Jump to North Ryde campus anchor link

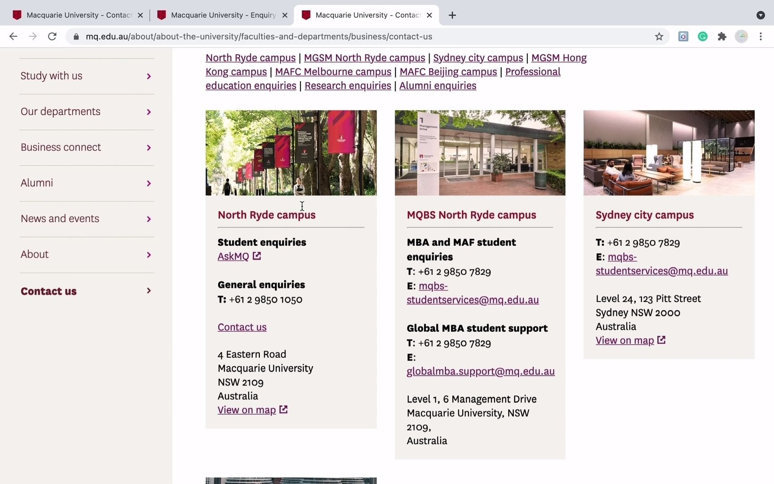(250, 58)
